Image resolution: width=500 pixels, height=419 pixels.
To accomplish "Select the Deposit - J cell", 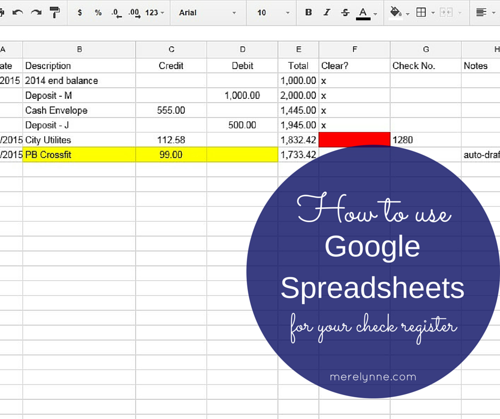I will [79, 125].
